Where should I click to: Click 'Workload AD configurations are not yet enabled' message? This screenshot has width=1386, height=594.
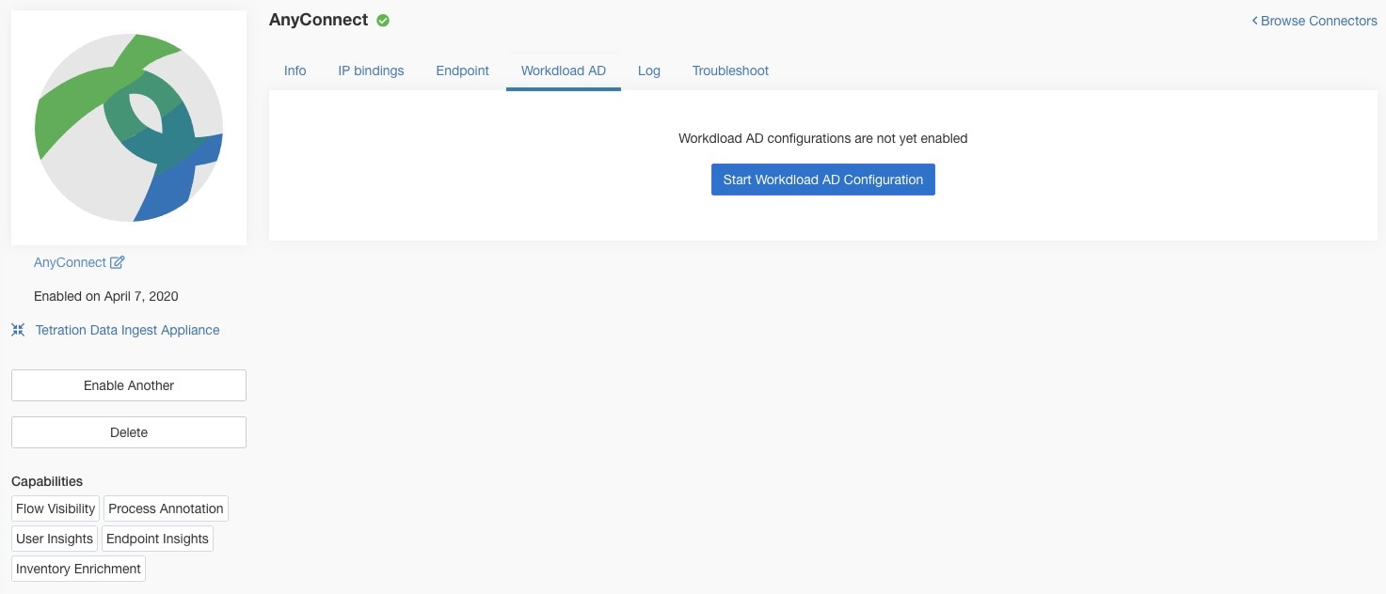click(x=823, y=138)
